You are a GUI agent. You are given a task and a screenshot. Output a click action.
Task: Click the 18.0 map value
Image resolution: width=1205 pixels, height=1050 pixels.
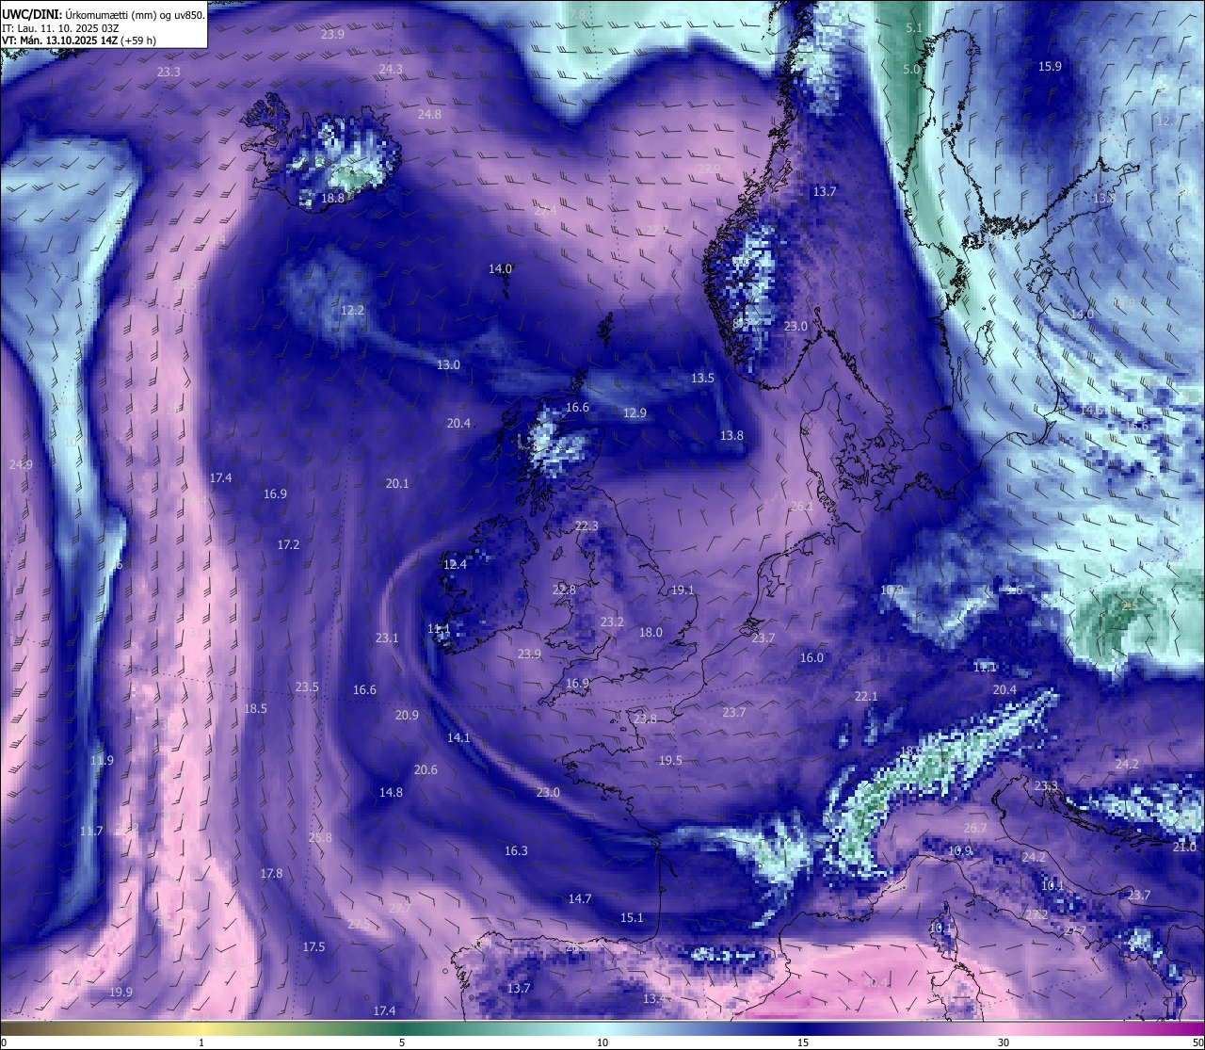[651, 632]
